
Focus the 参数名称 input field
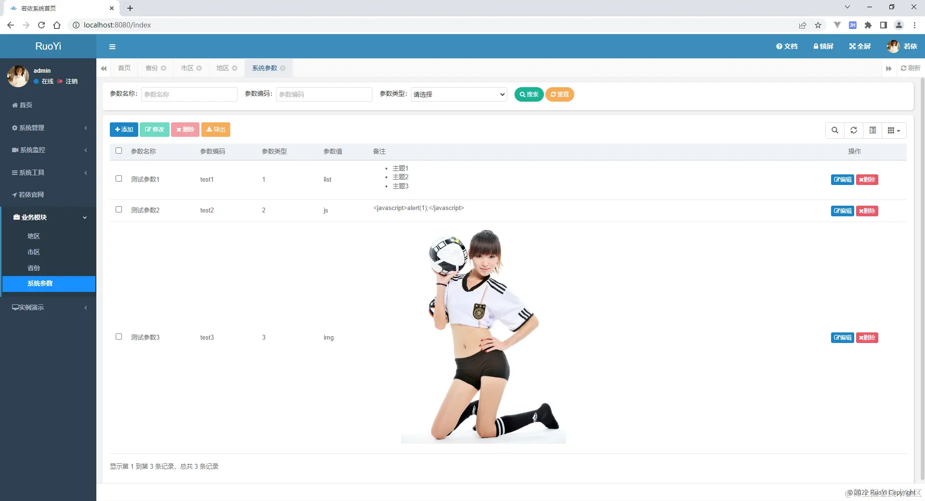pos(189,94)
